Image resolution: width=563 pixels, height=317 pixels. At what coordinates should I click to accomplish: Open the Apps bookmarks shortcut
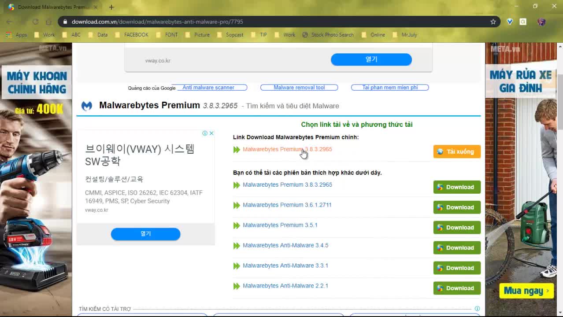pyautogui.click(x=17, y=35)
